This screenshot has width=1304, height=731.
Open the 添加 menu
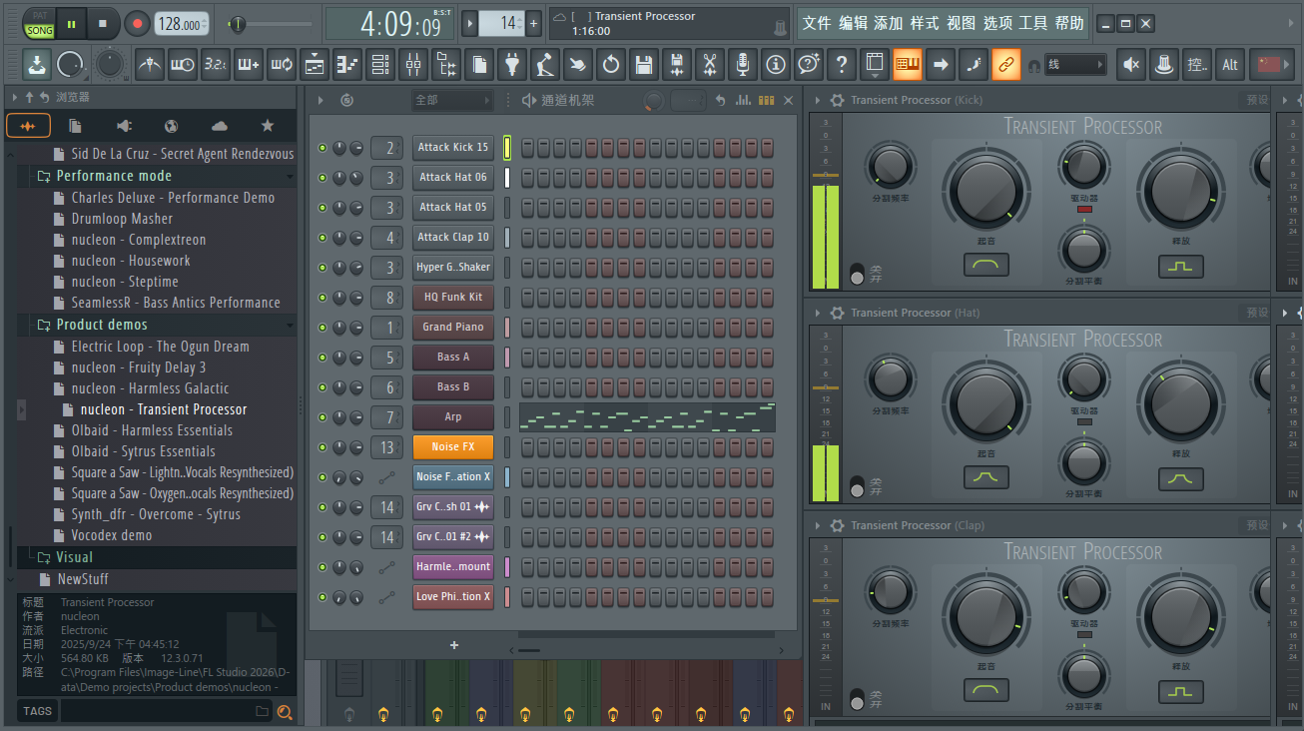click(x=889, y=23)
